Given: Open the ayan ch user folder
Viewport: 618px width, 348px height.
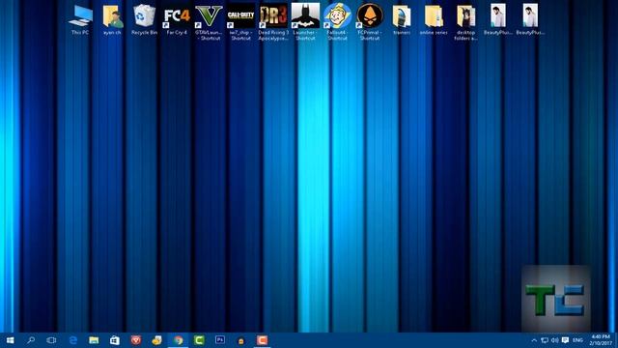Looking at the screenshot, I should [112, 19].
